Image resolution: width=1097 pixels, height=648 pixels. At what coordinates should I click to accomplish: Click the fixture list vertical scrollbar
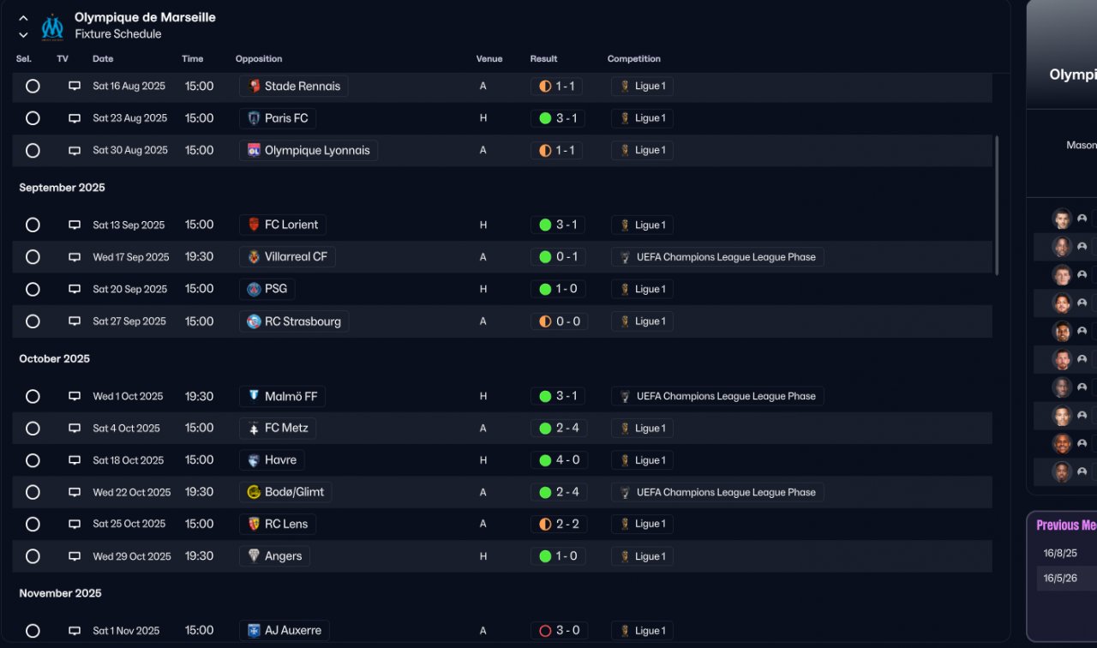click(997, 204)
